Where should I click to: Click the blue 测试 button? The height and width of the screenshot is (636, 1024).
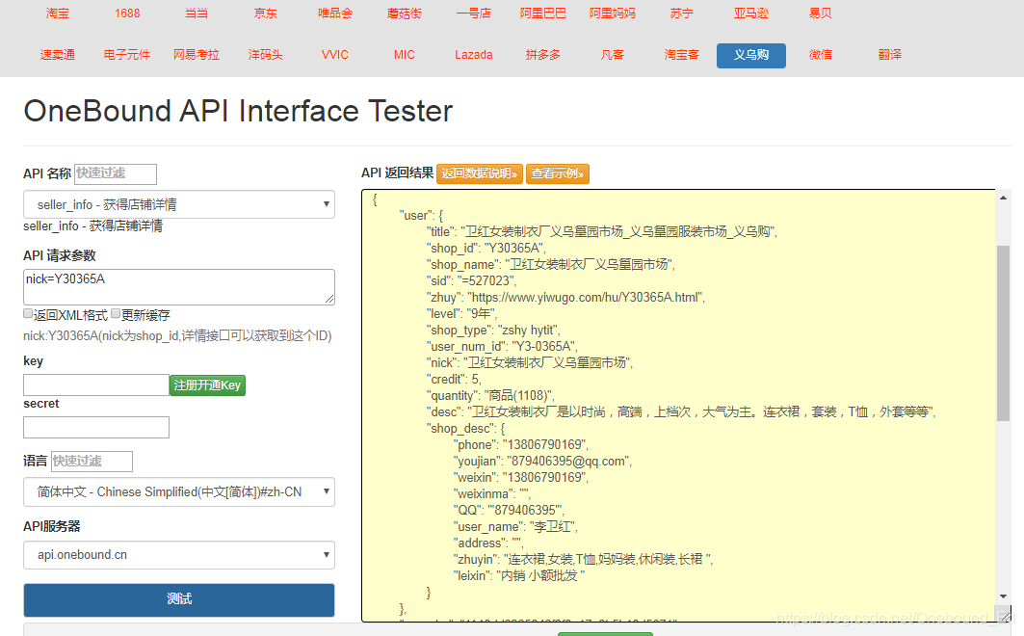(179, 599)
